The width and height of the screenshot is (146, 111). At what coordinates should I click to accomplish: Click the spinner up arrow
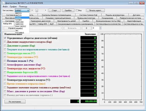click(100, 27)
